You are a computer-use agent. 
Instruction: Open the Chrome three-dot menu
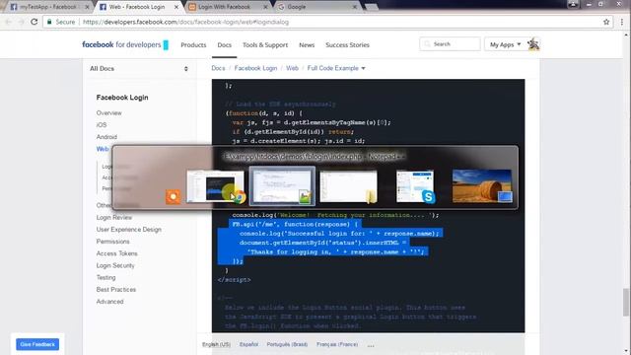(622, 22)
